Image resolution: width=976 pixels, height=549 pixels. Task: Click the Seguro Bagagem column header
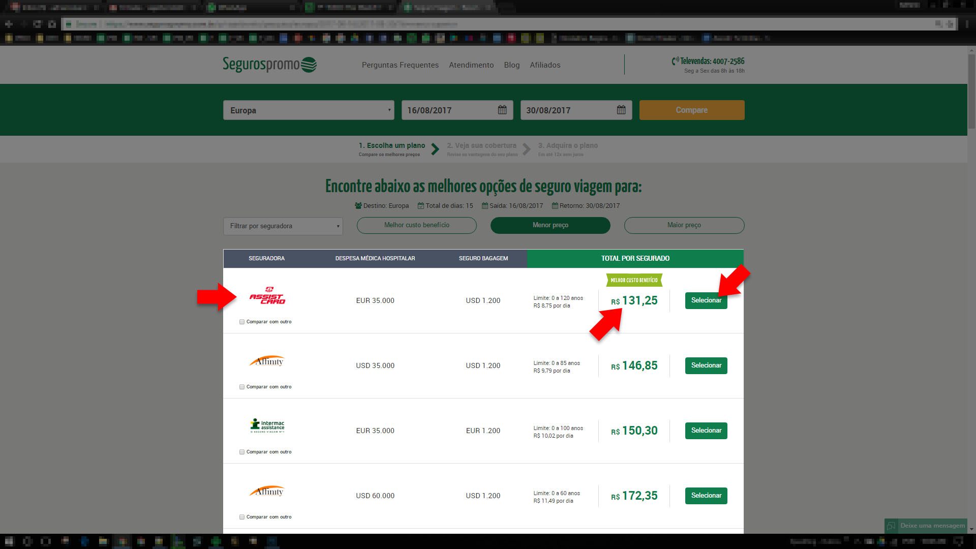483,258
